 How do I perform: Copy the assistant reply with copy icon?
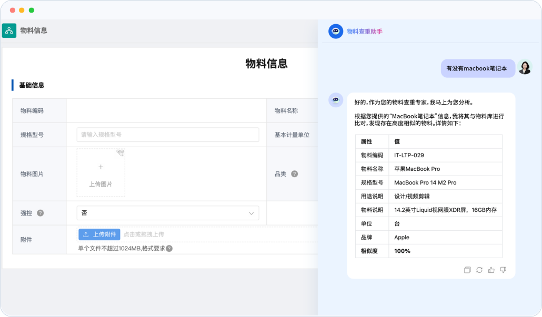coord(467,270)
